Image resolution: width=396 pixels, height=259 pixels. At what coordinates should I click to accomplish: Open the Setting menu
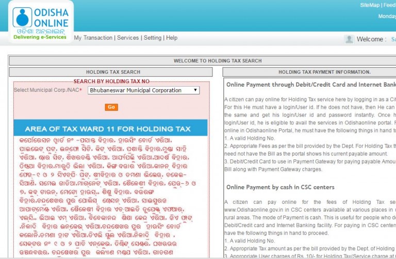(153, 38)
